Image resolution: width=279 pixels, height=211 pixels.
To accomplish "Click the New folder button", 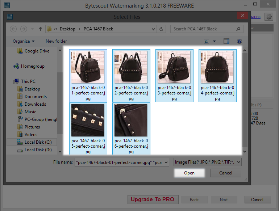I will tap(56, 41).
